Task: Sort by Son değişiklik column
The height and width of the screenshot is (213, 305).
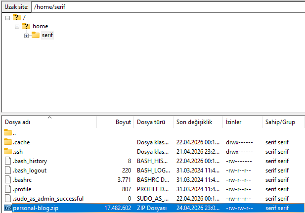Action: [198, 122]
